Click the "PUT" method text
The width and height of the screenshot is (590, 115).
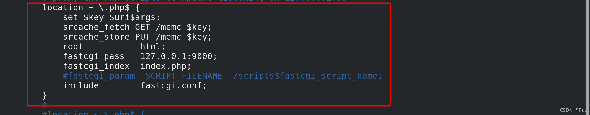point(143,37)
